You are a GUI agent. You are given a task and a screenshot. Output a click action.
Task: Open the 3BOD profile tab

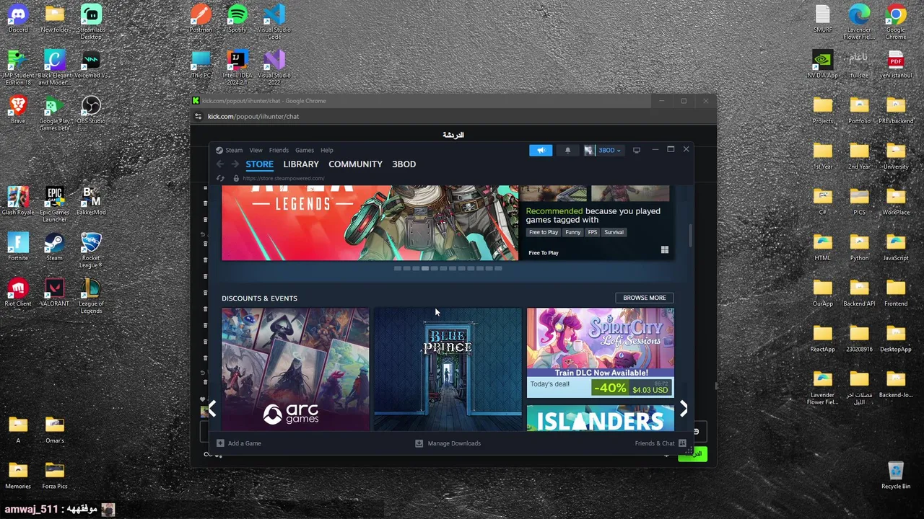click(x=404, y=164)
